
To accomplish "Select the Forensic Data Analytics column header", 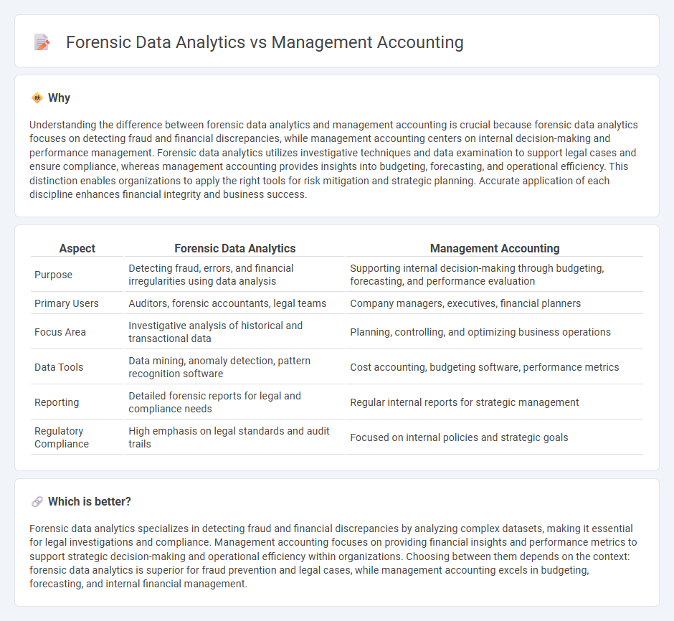I will click(234, 248).
